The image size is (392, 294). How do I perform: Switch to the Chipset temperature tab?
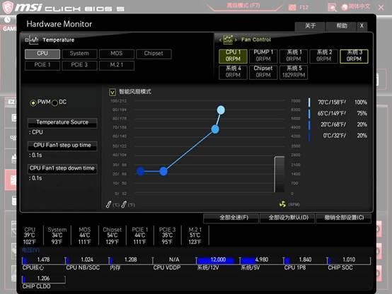click(x=154, y=54)
